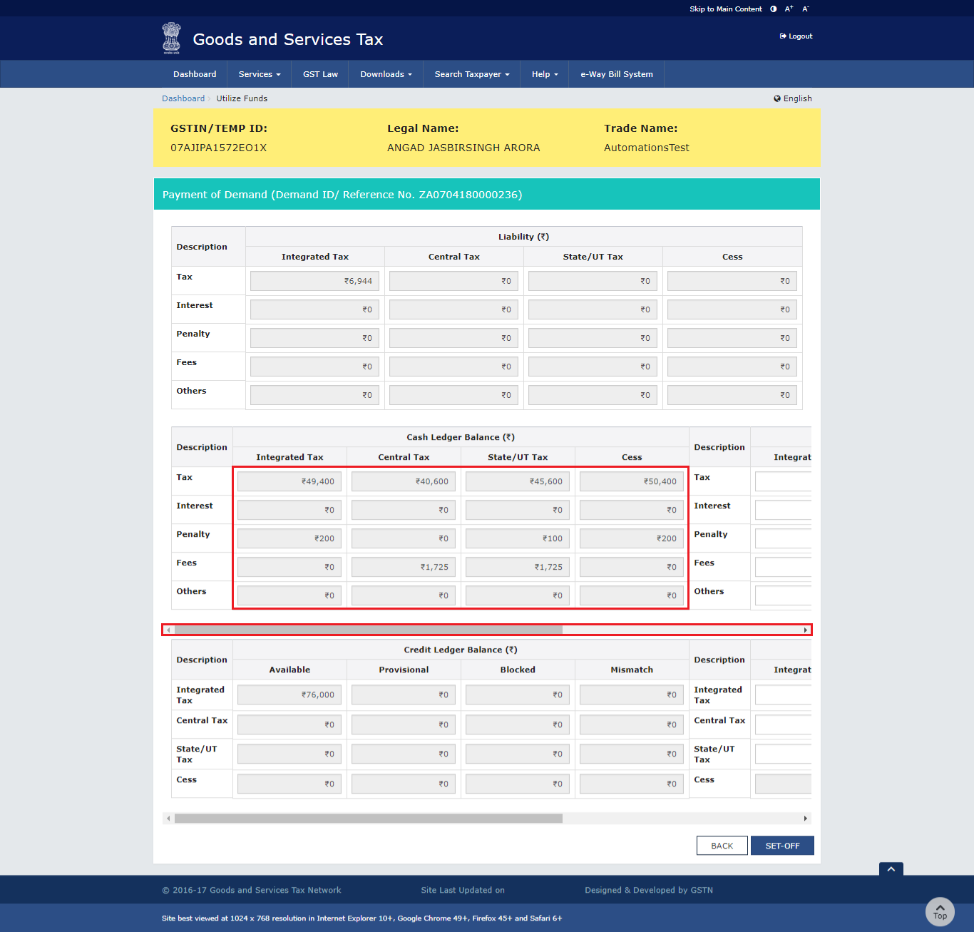Select the English language globe icon
The width and height of the screenshot is (974, 932).
pos(777,98)
